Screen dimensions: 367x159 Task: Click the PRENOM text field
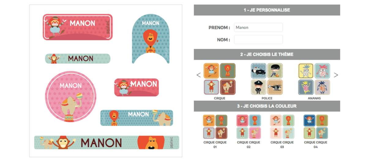(258, 27)
